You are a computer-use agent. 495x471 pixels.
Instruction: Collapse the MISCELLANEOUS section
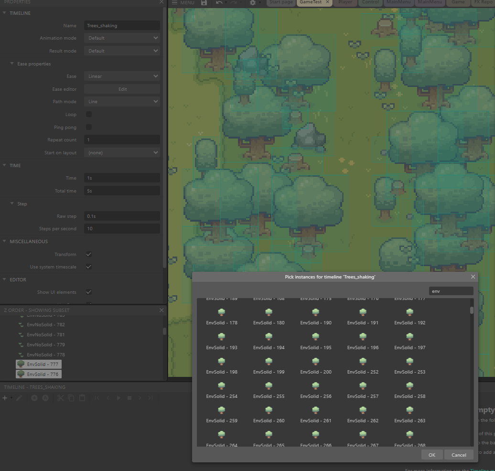click(x=4, y=241)
